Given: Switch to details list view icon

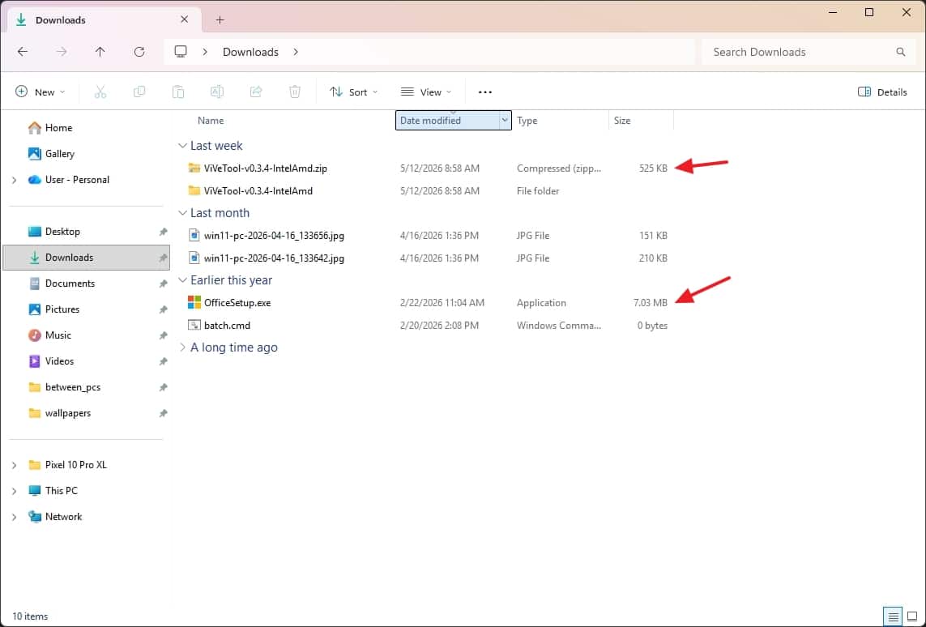Looking at the screenshot, I should [x=893, y=617].
